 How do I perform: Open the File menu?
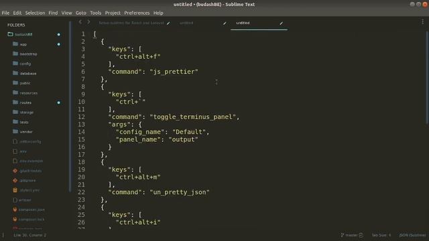5,13
